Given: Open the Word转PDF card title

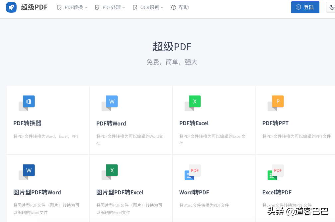Looking at the screenshot, I should [x=194, y=192].
